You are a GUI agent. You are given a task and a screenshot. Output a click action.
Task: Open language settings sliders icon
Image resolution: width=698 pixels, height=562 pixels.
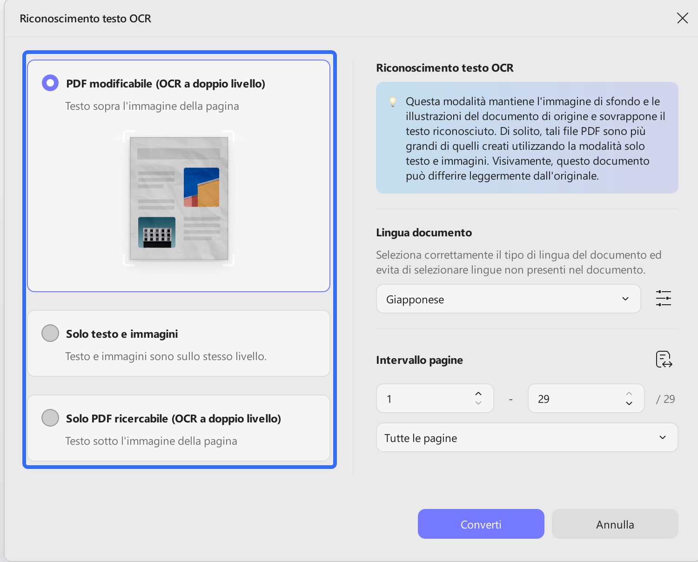click(x=664, y=298)
